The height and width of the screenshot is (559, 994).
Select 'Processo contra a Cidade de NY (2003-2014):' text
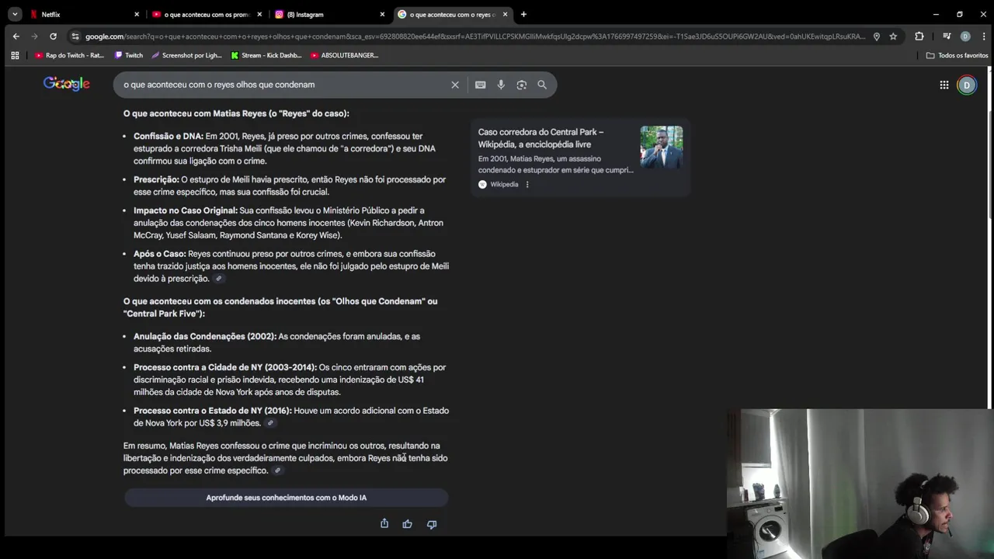[x=225, y=367]
